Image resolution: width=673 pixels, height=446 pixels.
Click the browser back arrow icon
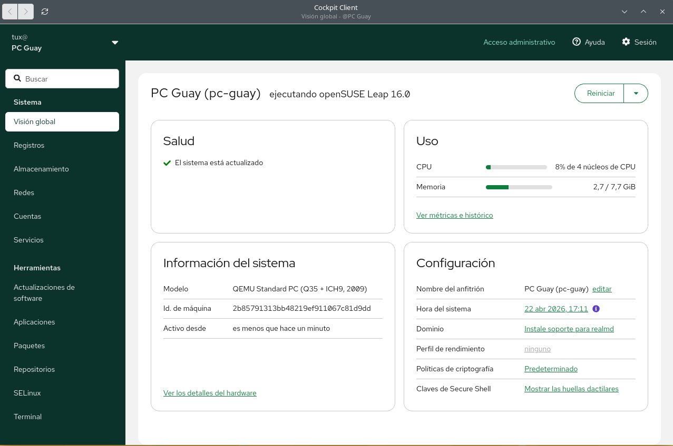11,12
